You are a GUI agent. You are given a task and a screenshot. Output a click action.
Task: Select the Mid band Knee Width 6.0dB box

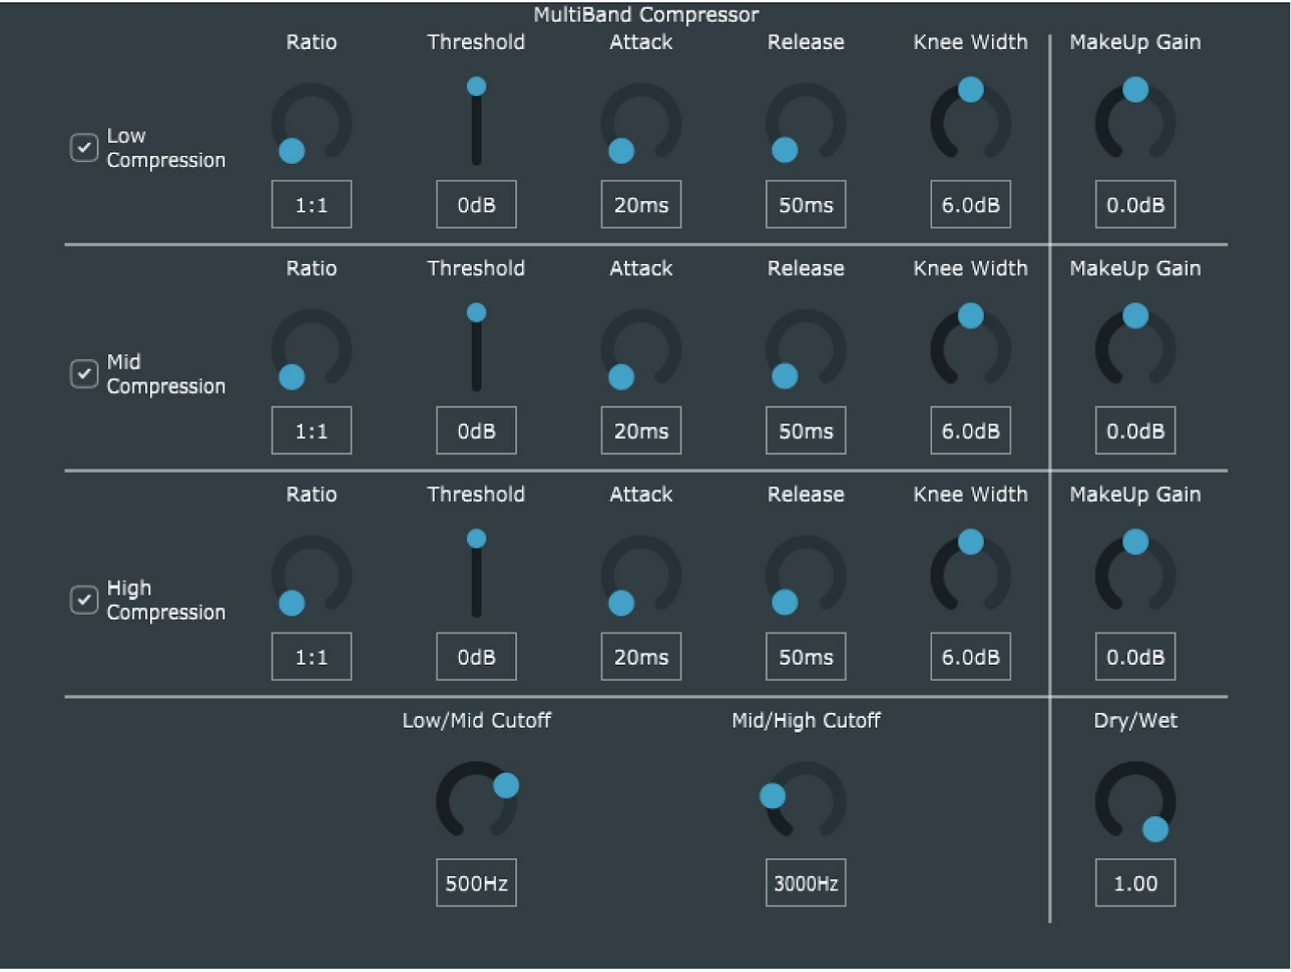pyautogui.click(x=970, y=430)
